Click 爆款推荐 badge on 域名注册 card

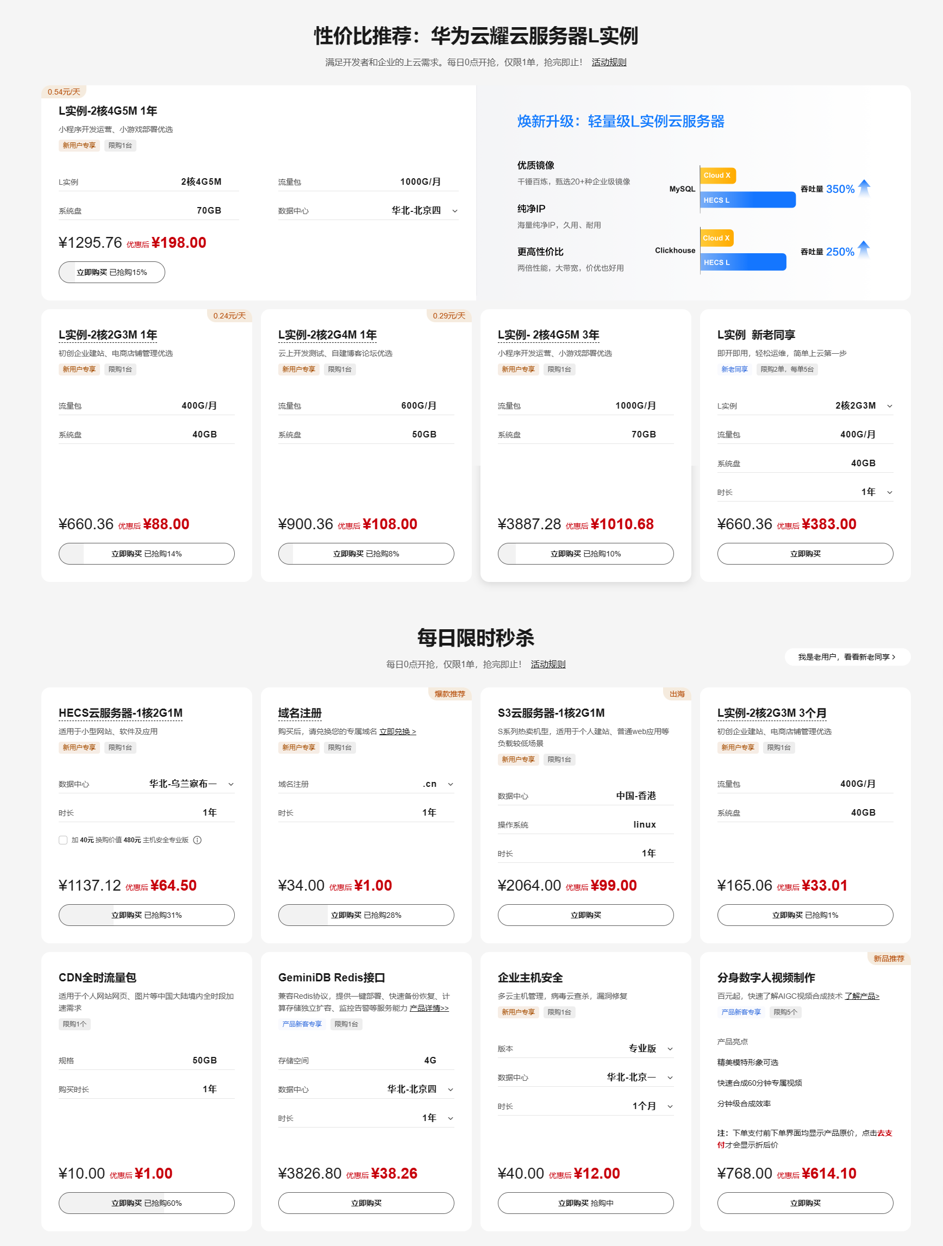tap(449, 693)
